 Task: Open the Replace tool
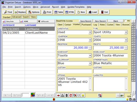20,12
